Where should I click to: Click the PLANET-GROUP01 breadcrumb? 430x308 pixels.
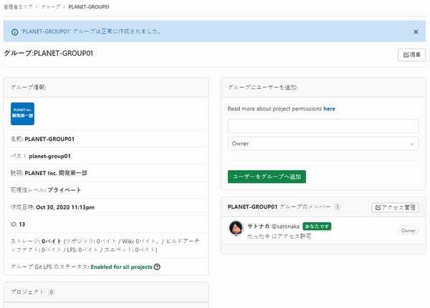click(89, 7)
